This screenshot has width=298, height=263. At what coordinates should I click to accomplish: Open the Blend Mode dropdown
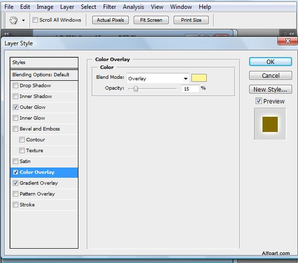(x=186, y=78)
